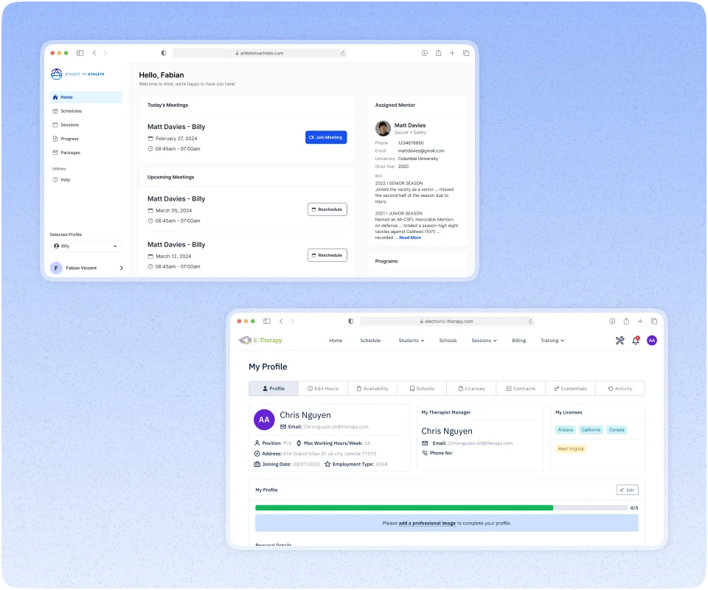Select the Profile tab

[x=274, y=389]
